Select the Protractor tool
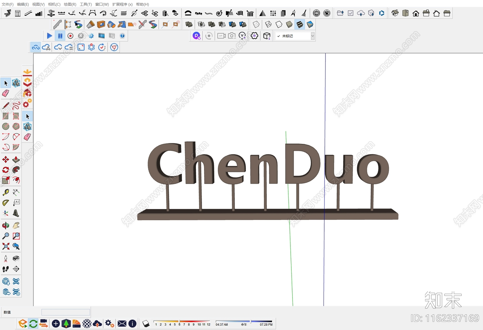Screen dimensions: 483x330 [6, 203]
